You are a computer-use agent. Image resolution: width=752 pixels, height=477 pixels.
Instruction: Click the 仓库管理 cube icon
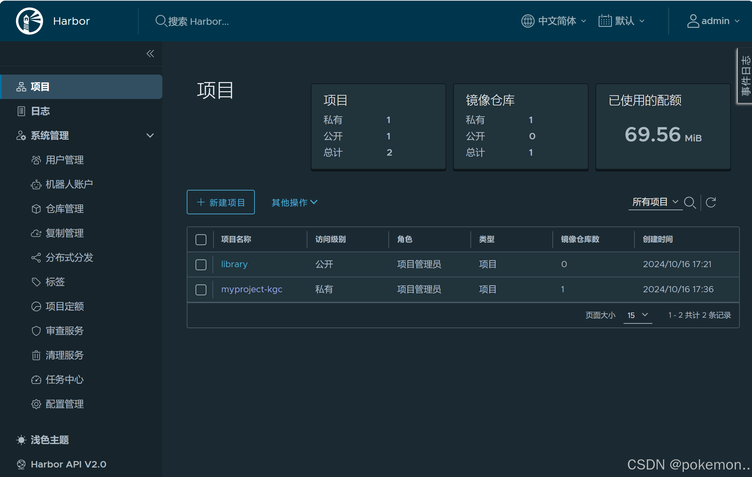coord(36,209)
